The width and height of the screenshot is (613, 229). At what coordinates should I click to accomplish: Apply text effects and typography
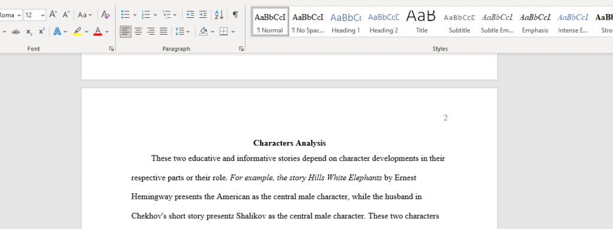(57, 32)
